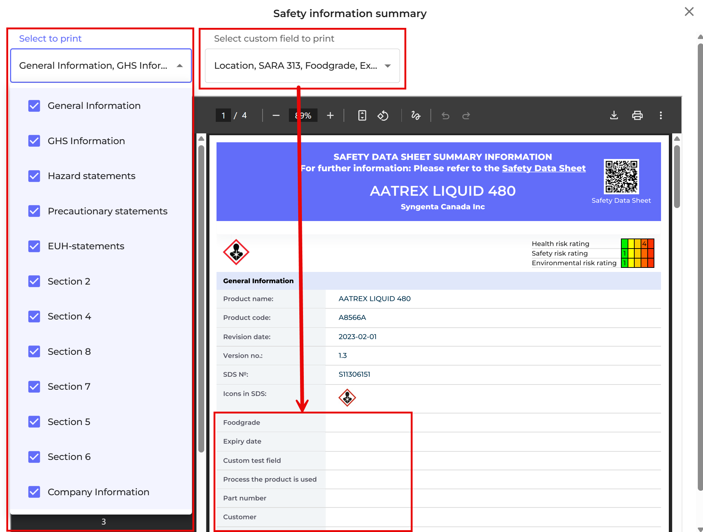Click the Safety Data Sheet caption under QR code
This screenshot has width=703, height=532.
621,201
